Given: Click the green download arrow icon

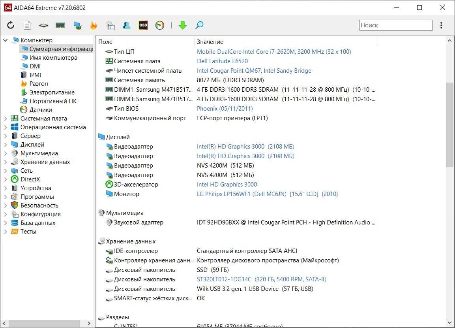Looking at the screenshot, I should click(x=183, y=25).
